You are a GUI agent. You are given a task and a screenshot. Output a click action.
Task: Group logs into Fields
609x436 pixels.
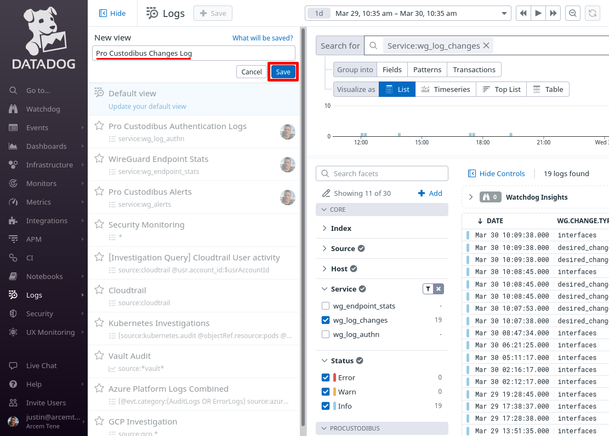pyautogui.click(x=392, y=70)
